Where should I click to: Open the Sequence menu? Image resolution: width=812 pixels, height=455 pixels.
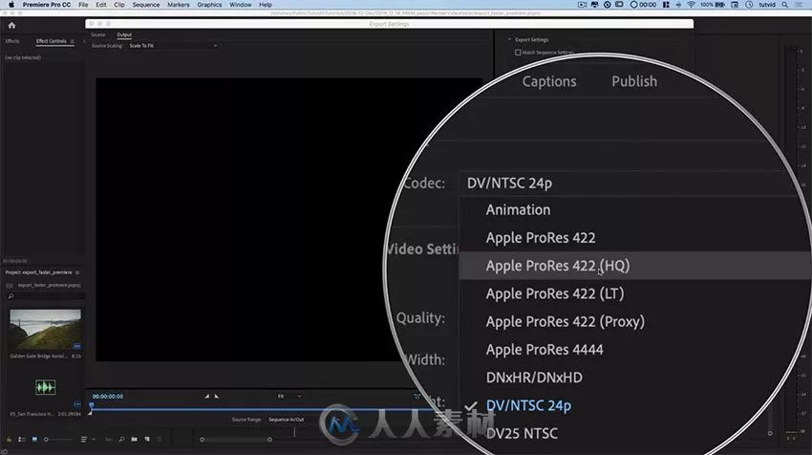point(145,5)
